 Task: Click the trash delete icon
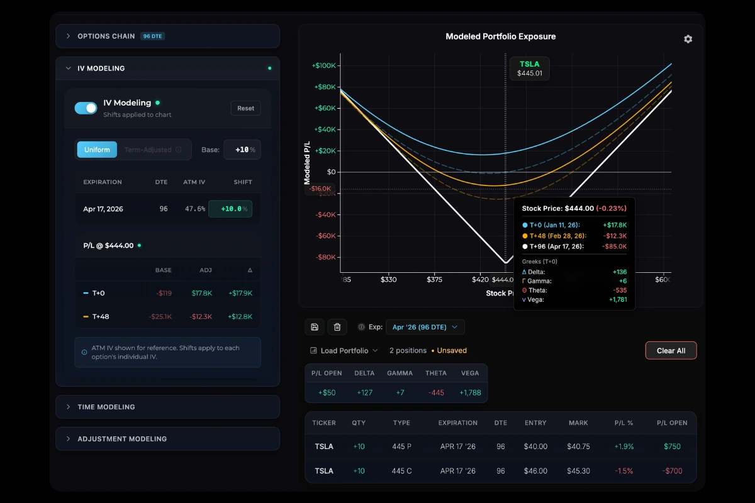point(337,327)
